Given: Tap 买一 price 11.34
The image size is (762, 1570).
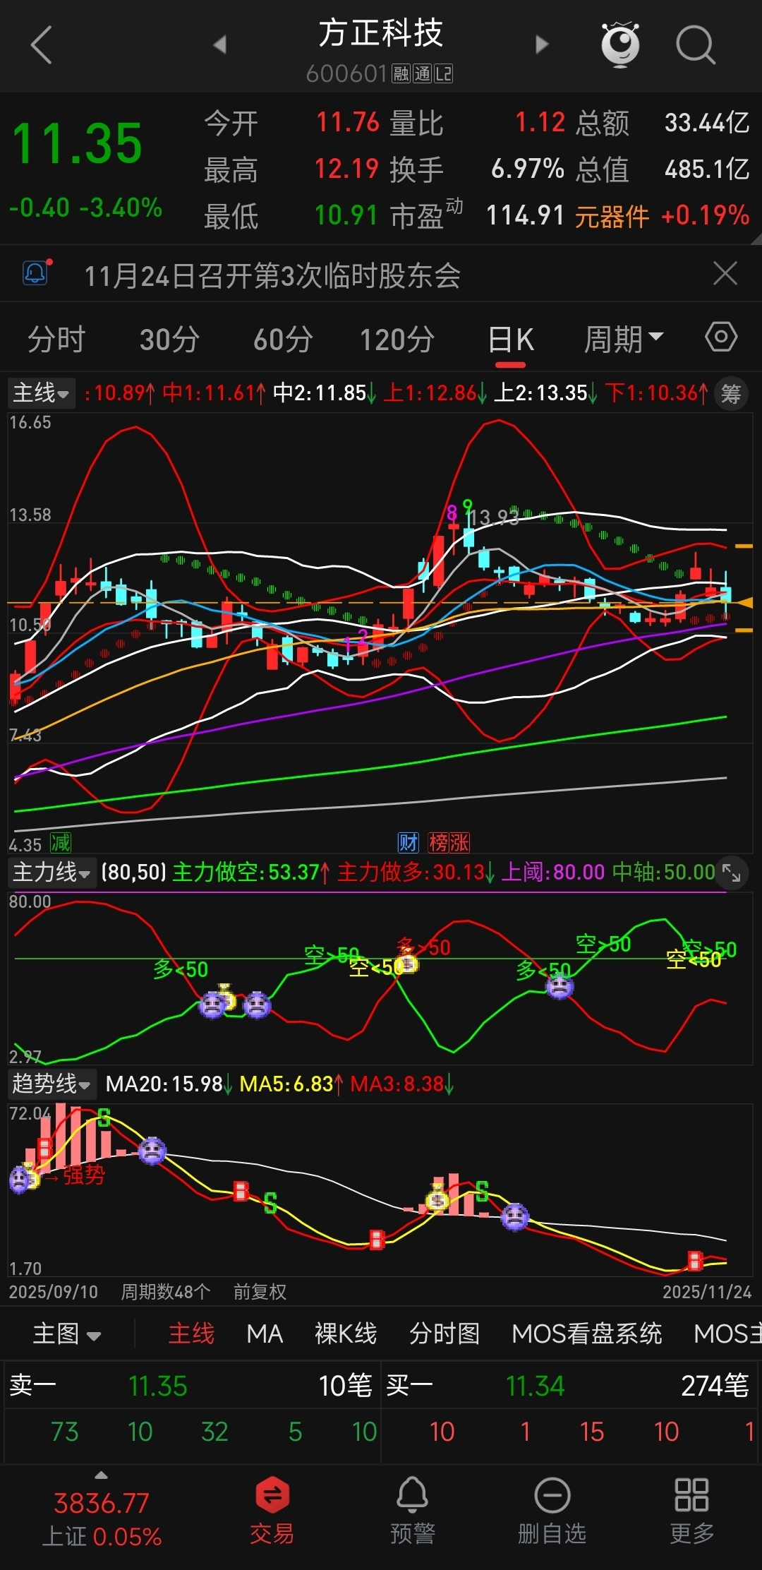Looking at the screenshot, I should click(x=535, y=1386).
